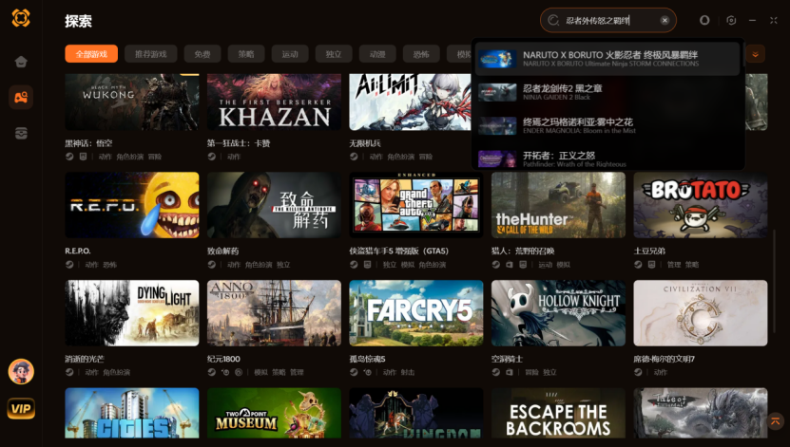Screen dimensions: 790x447
Task: Select the game library controller icon
Action: click(21, 97)
